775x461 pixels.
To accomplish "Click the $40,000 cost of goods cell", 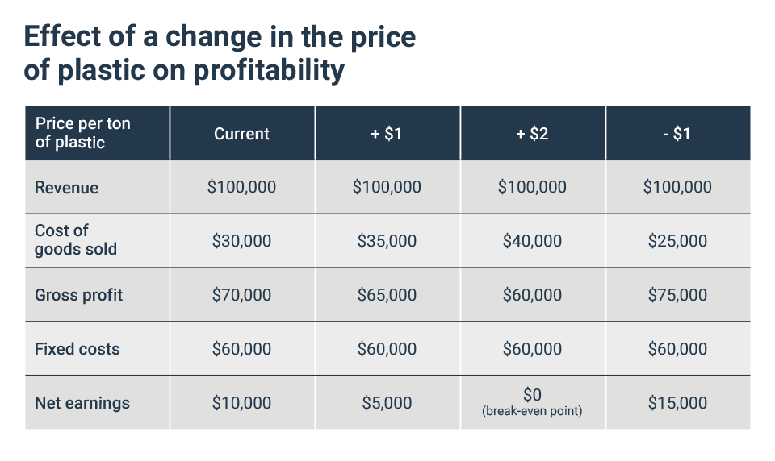I will [x=532, y=241].
